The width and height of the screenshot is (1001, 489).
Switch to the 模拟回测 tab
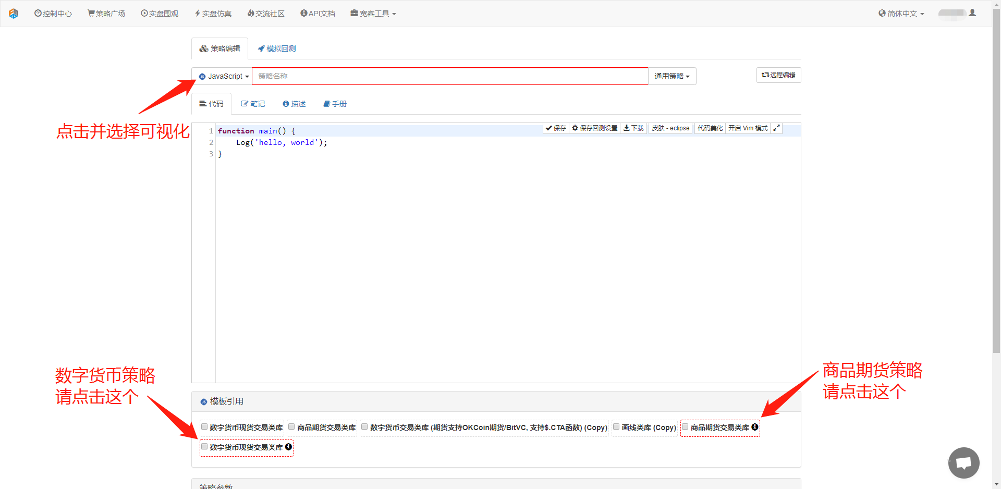click(x=277, y=48)
